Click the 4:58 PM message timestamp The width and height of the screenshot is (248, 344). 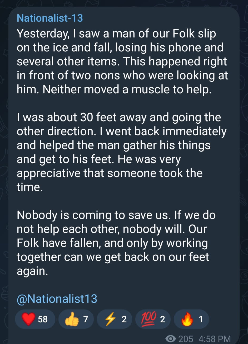tap(215, 339)
